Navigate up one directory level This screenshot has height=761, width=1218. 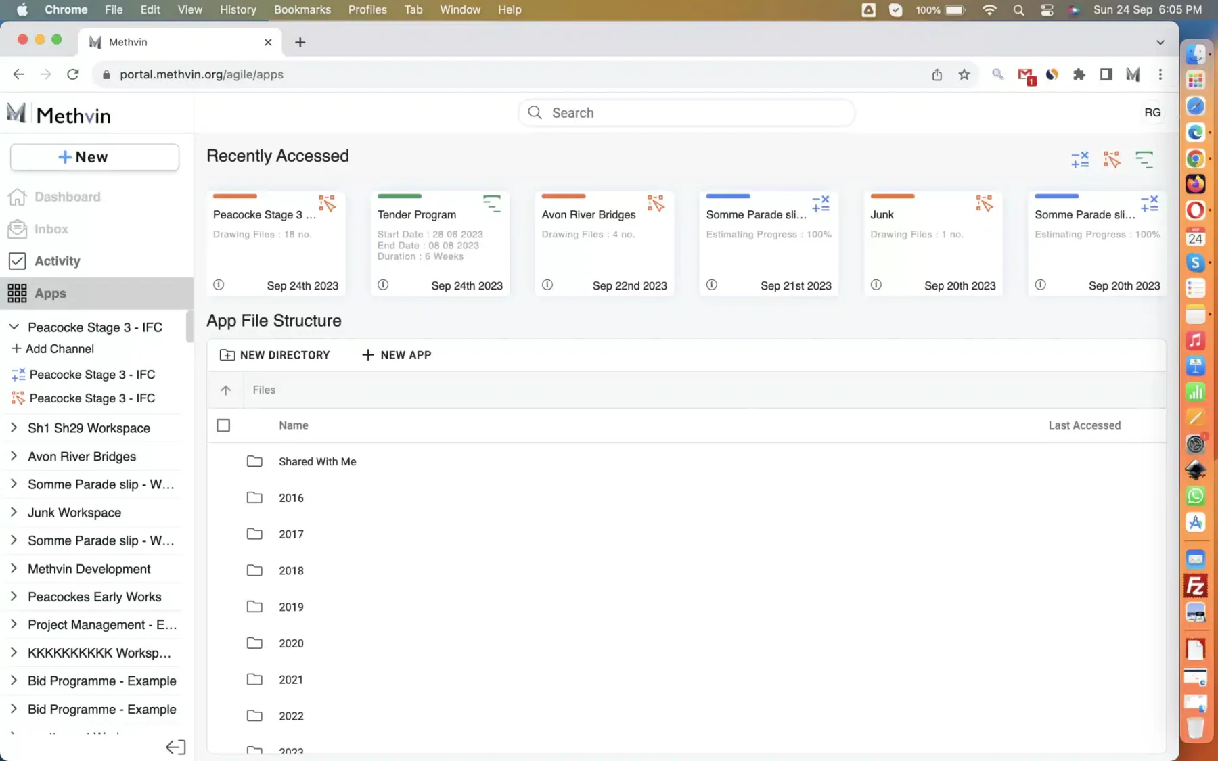pyautogui.click(x=226, y=390)
